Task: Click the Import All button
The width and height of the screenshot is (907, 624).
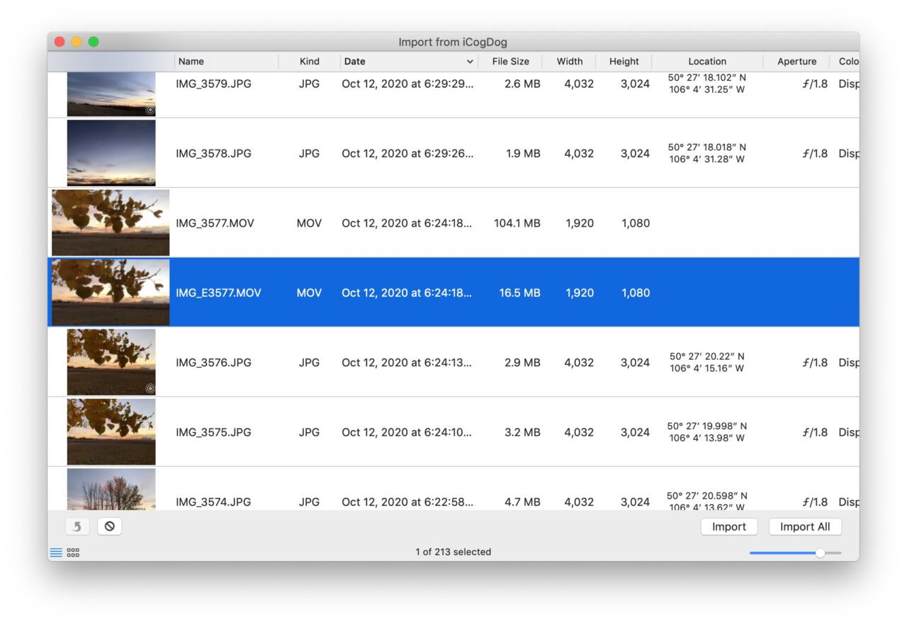Action: (x=805, y=527)
